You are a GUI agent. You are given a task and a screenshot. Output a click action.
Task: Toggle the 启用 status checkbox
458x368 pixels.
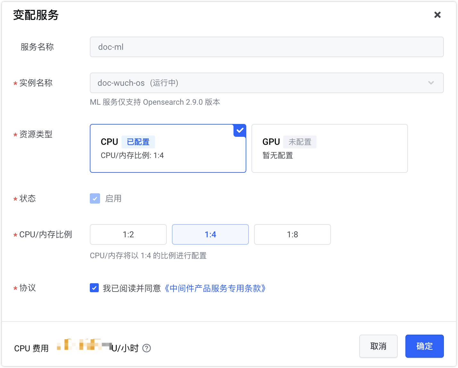tap(95, 198)
